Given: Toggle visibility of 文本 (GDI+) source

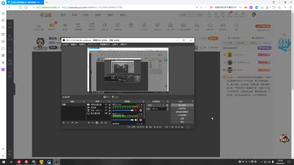Looking at the screenshot, I should tap(106, 110).
